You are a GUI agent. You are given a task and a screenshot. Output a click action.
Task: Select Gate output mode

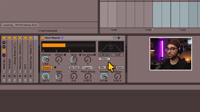click(120, 67)
